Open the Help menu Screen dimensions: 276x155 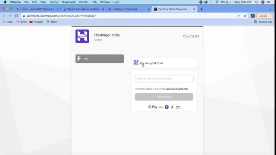click(116, 2)
